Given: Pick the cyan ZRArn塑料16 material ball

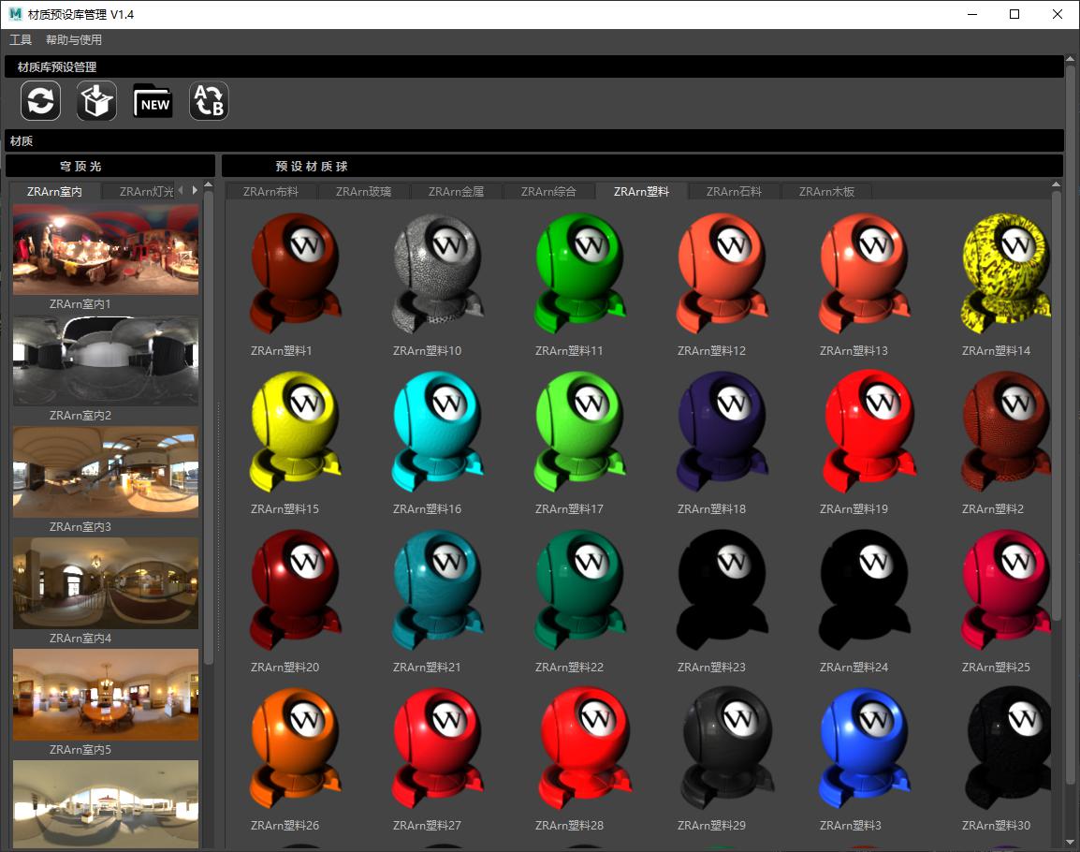Looking at the screenshot, I should (438, 433).
